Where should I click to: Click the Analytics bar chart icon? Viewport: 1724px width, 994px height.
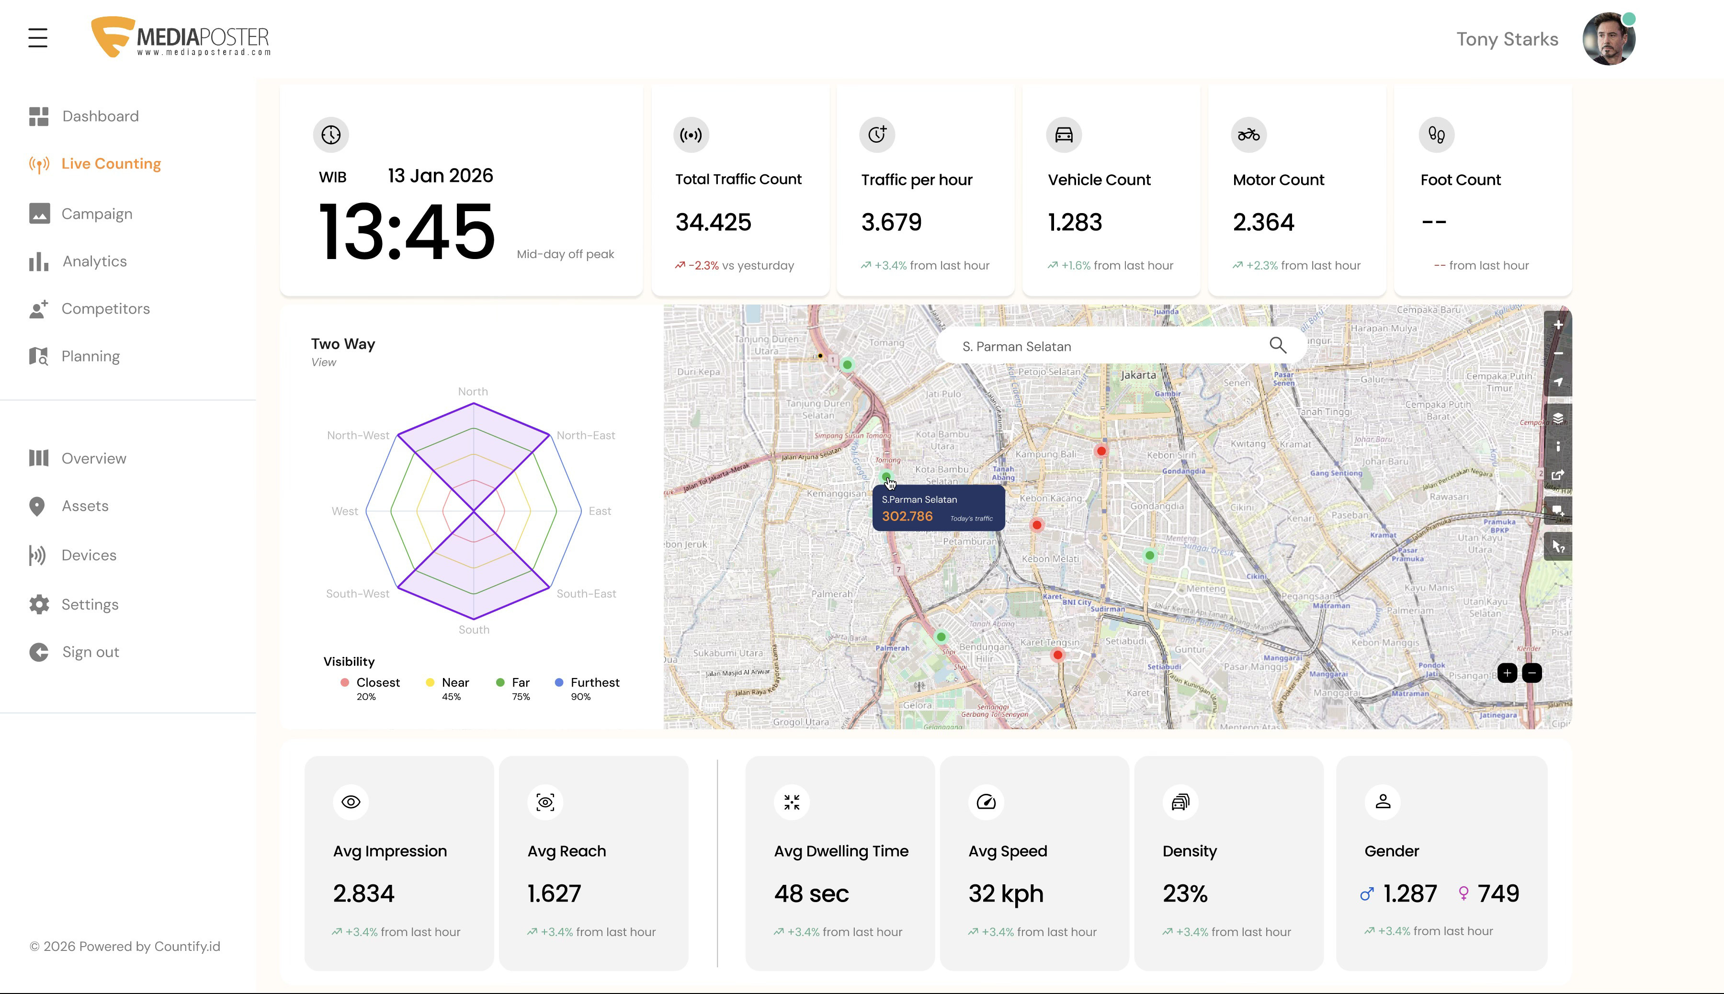[39, 261]
